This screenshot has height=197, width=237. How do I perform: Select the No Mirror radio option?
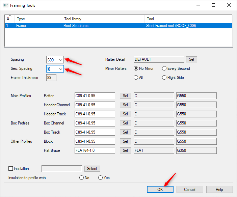pyautogui.click(x=136, y=68)
